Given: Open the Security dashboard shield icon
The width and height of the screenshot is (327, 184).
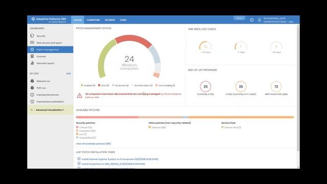Looking at the screenshot, I should tap(32, 36).
